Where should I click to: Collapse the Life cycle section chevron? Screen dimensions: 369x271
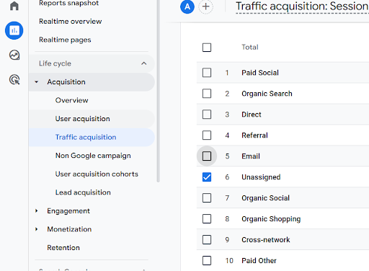click(144, 63)
